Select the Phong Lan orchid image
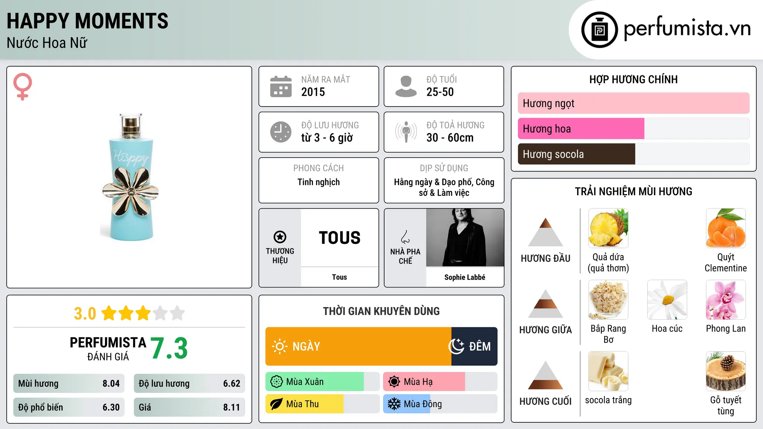This screenshot has height=429, width=763. tap(726, 300)
